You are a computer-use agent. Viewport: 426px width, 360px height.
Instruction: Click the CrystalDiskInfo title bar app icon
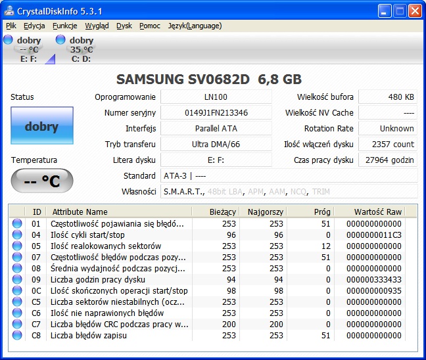point(9,11)
